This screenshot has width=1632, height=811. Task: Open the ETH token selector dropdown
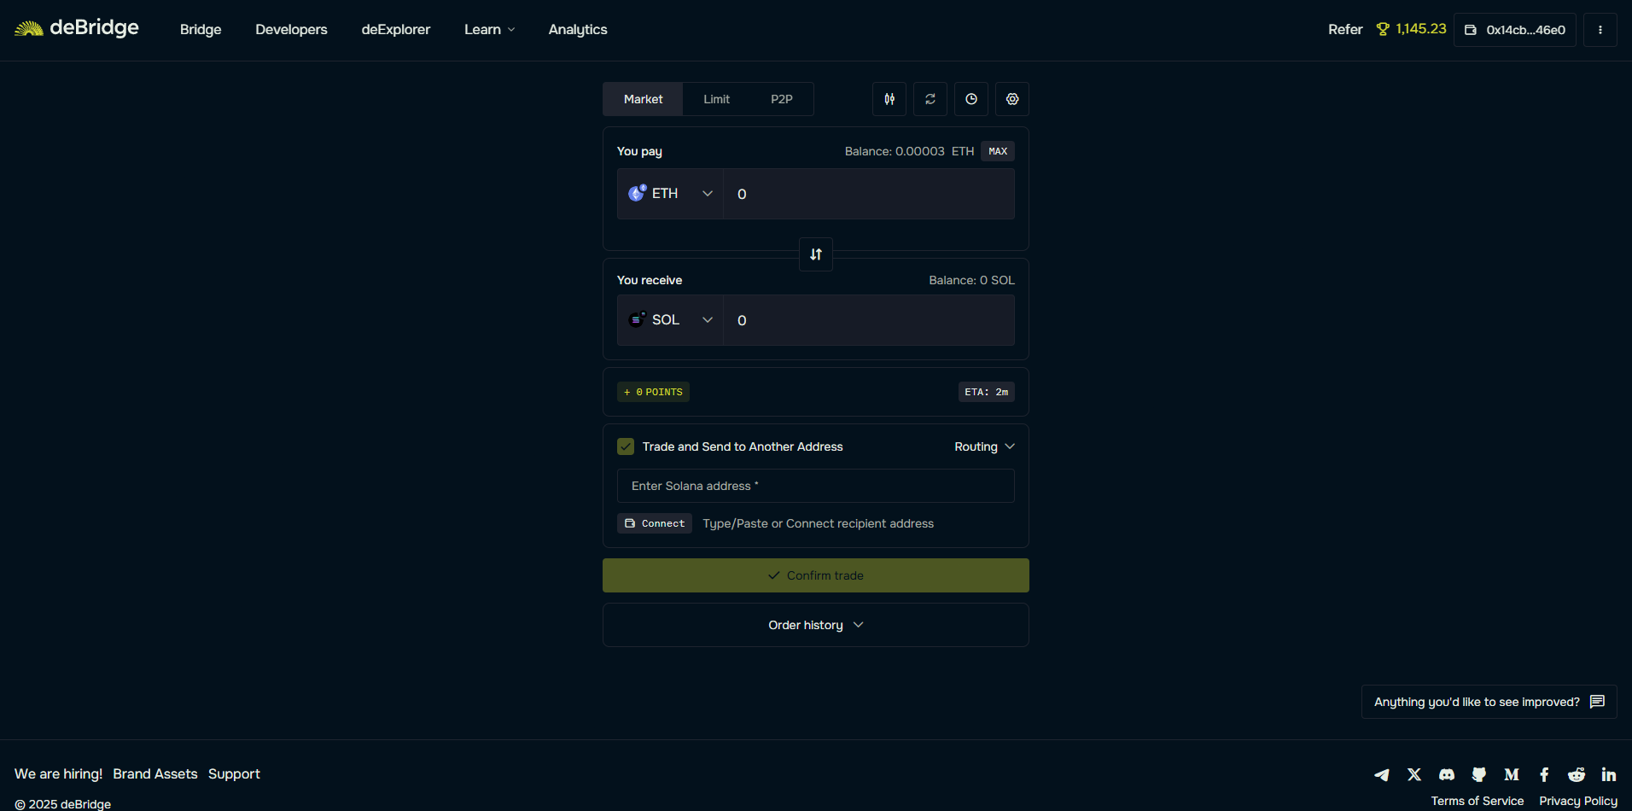[x=671, y=194]
